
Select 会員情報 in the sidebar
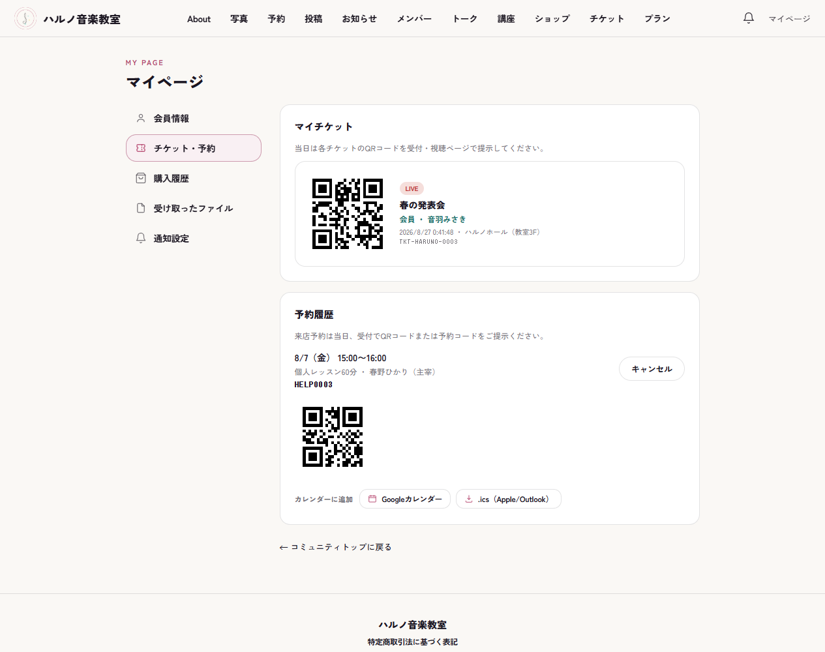coord(194,118)
